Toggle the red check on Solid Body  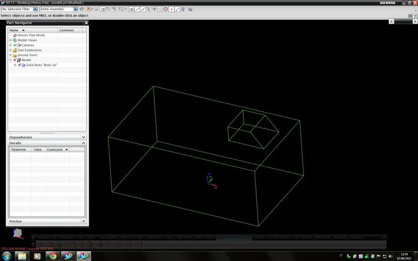20,65
